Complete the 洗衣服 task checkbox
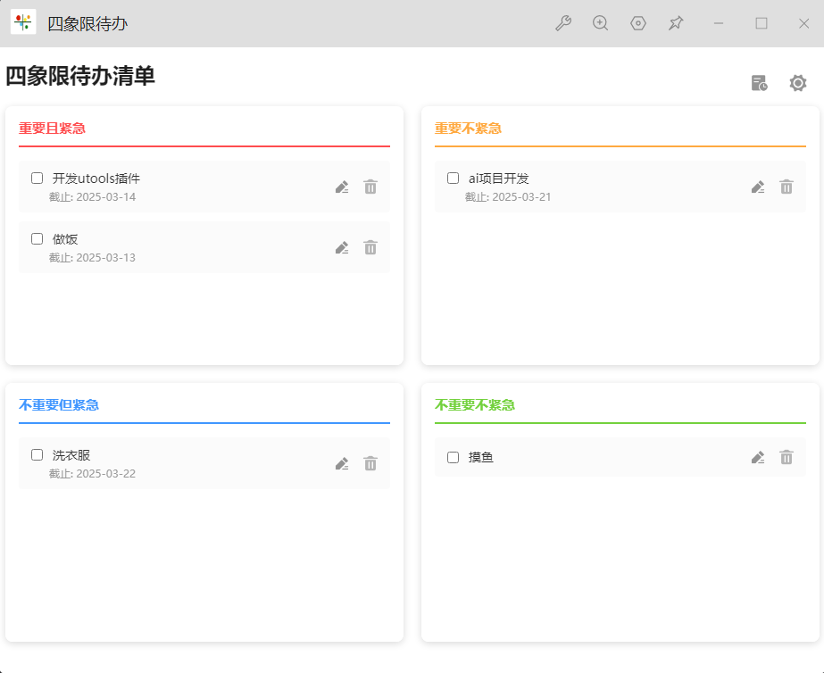 click(x=37, y=455)
